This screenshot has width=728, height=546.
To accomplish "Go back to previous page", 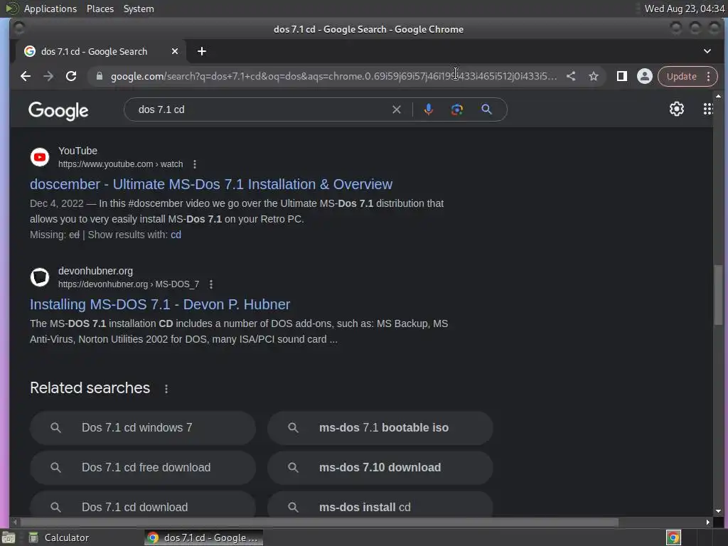I will coord(26,76).
